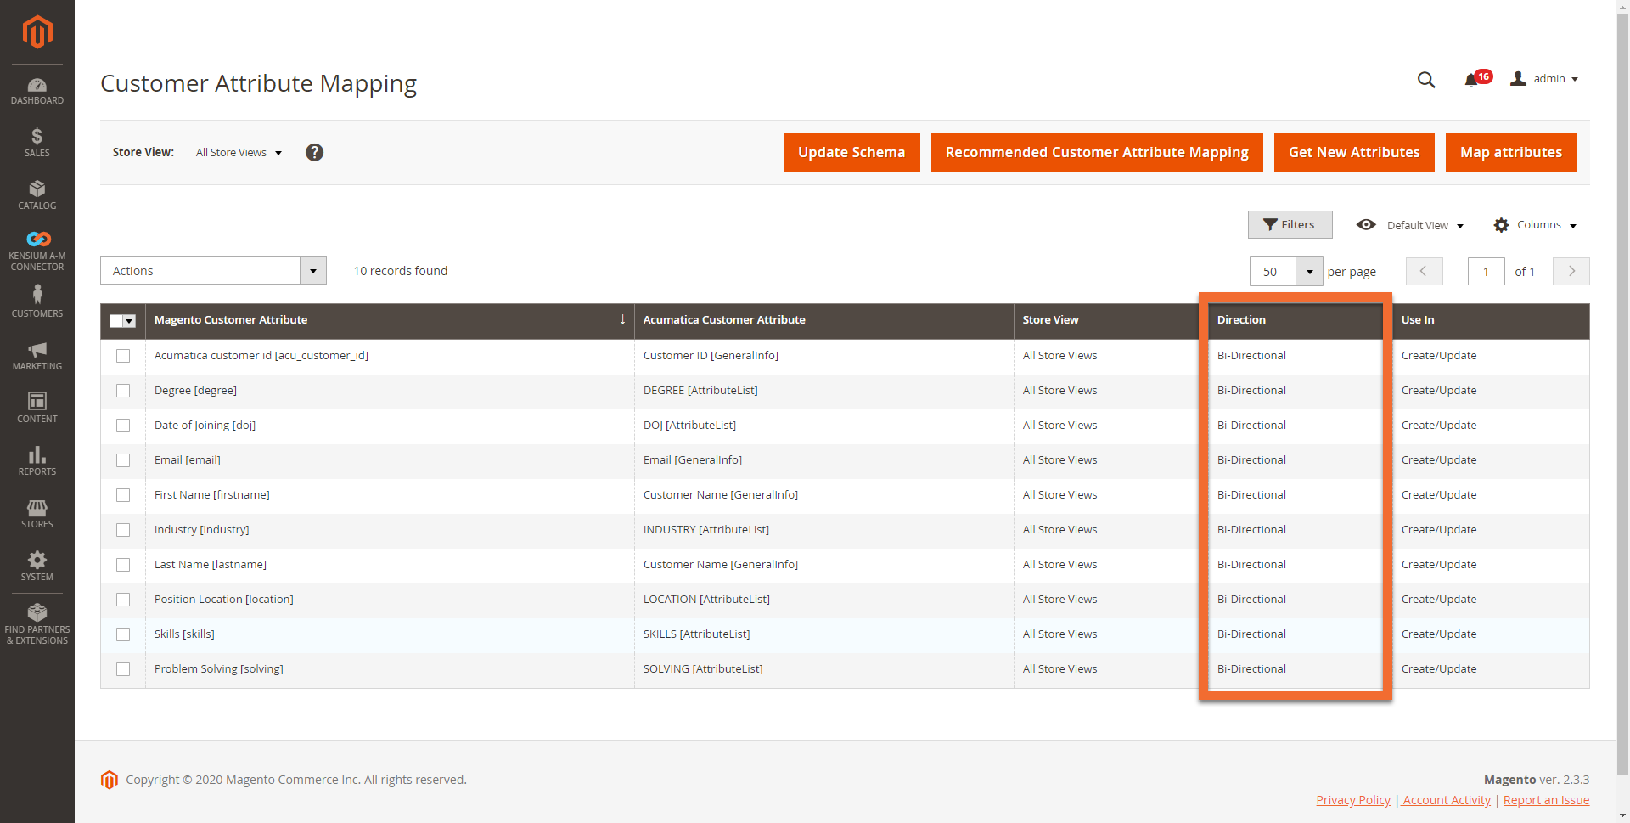Open Find Partners & Extensions
This screenshot has height=823, width=1630.
point(37,623)
